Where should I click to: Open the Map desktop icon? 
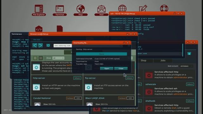click(81, 10)
